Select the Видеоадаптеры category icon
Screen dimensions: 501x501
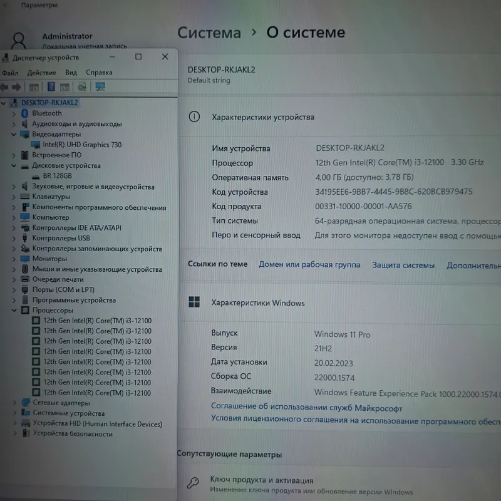[24, 134]
